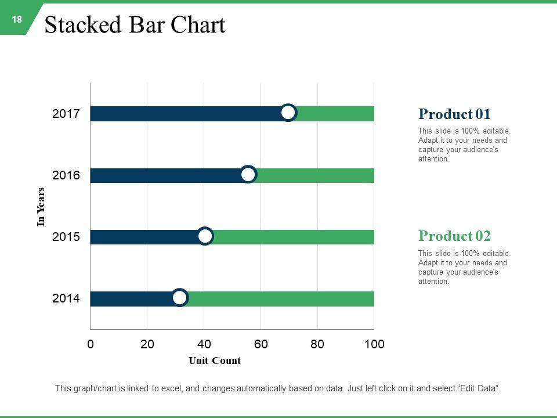Click the slide number 18 badge
Screen dimensions: 557x418
[x=16, y=20]
